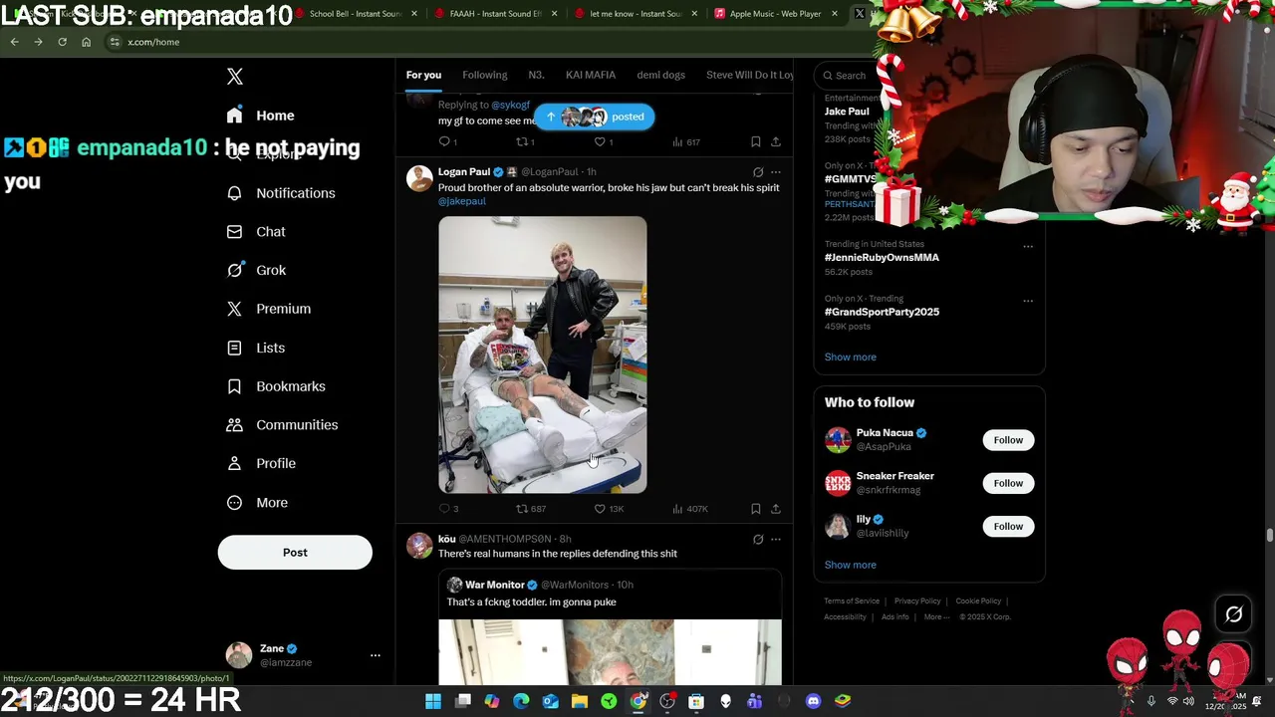
Task: Share the reply to @sykogf
Action: tap(776, 142)
